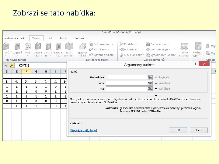
Task: Open Okno kukátka
Action: [184, 50]
